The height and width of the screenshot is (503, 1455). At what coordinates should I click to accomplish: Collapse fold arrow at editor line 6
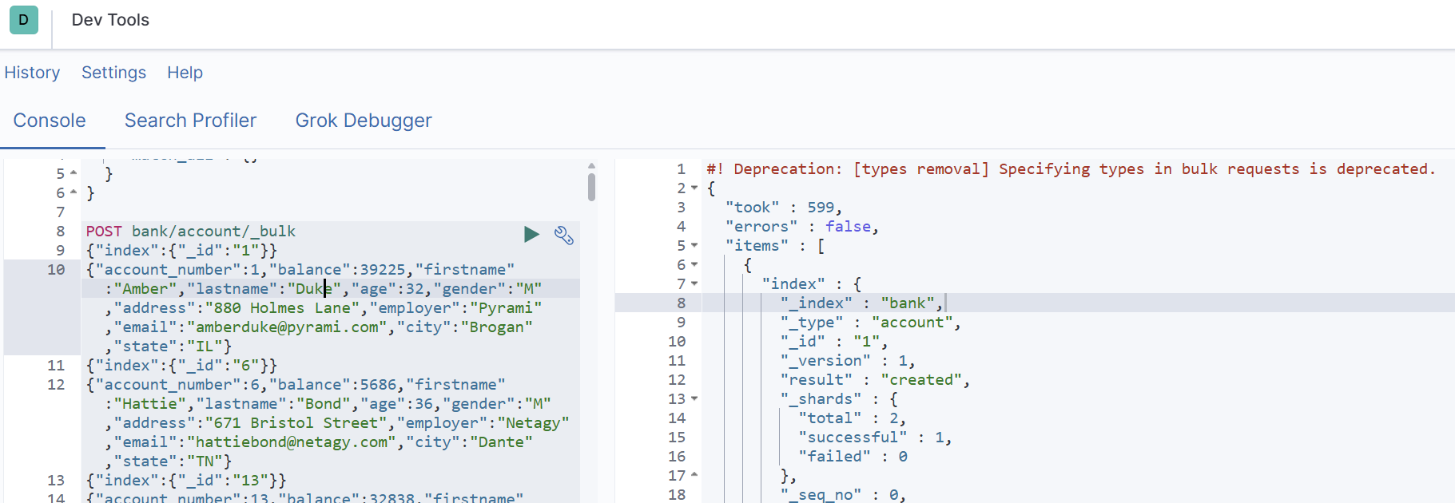coord(74,192)
